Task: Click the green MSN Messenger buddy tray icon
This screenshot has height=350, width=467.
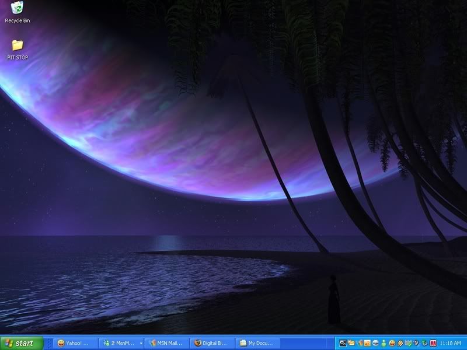Action: (x=384, y=343)
